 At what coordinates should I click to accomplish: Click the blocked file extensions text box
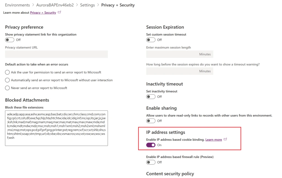coord(56,128)
